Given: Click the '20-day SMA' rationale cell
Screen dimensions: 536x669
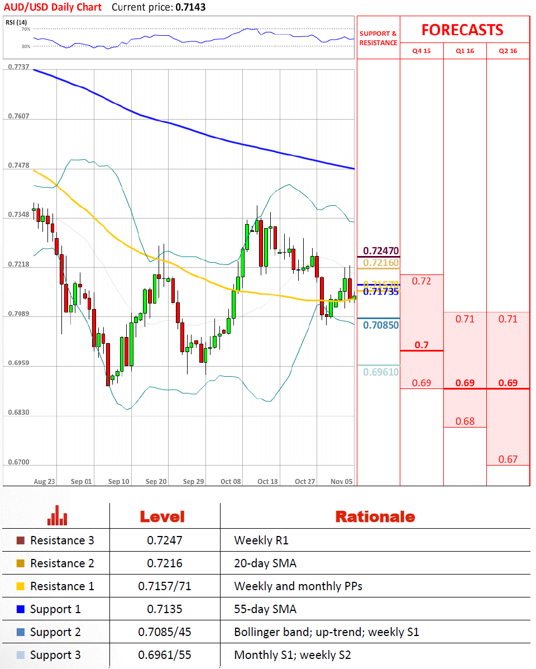Looking at the screenshot, I should pyautogui.click(x=265, y=563).
